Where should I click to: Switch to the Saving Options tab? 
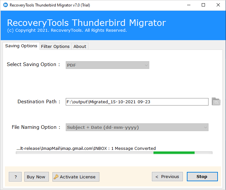point(21,46)
